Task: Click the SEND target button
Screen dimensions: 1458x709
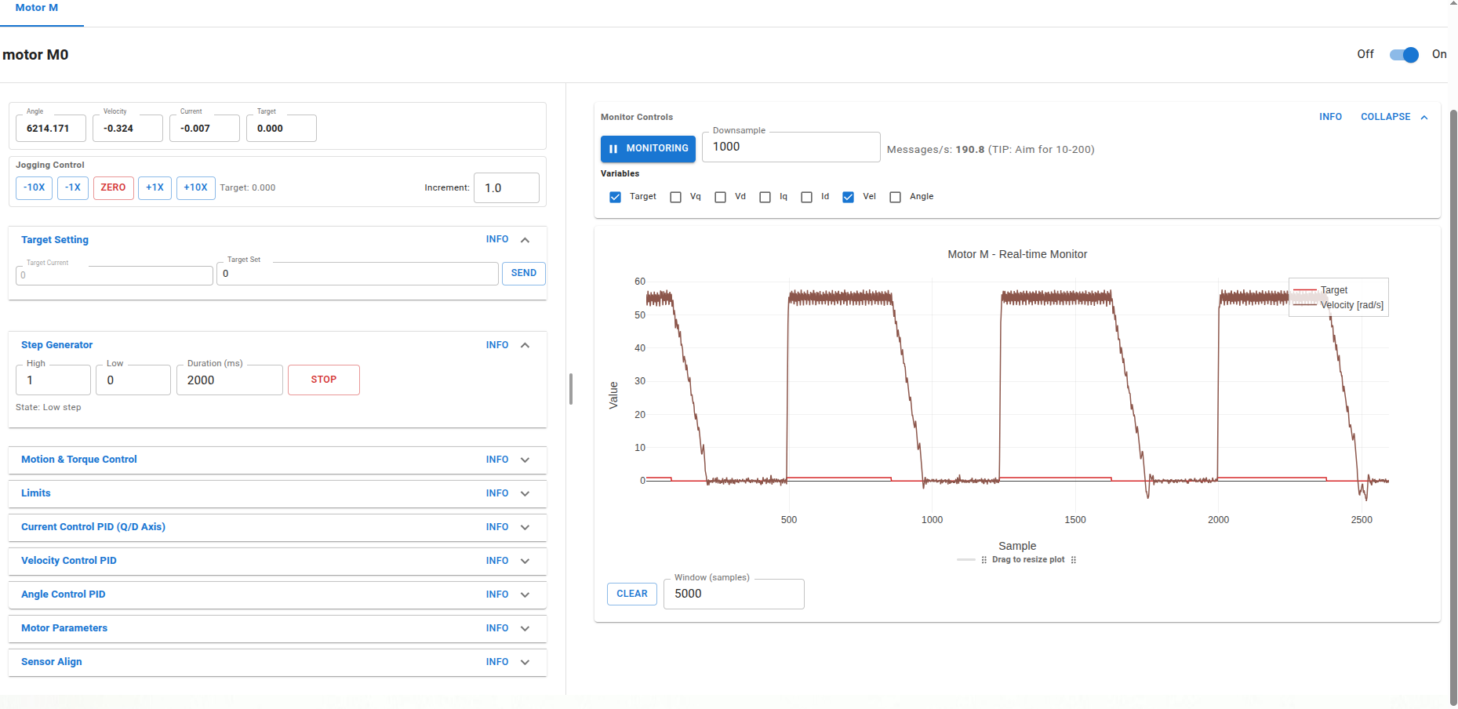Action: click(523, 273)
